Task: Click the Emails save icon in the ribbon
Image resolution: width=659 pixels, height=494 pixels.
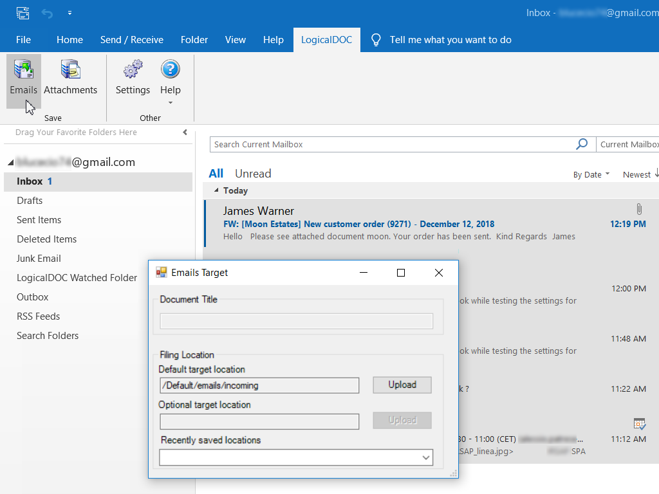Action: 24,69
